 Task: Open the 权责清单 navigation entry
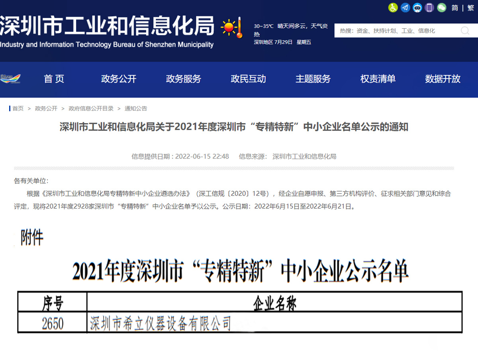coord(378,79)
